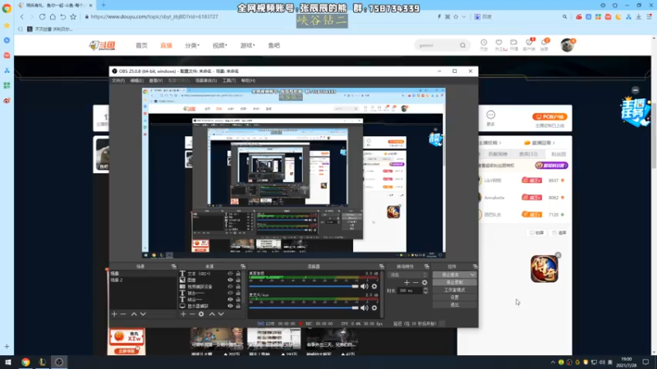This screenshot has width=657, height=369.
Task: Add a new source with the plus icon in the OBS sources panel
Action: click(x=183, y=314)
